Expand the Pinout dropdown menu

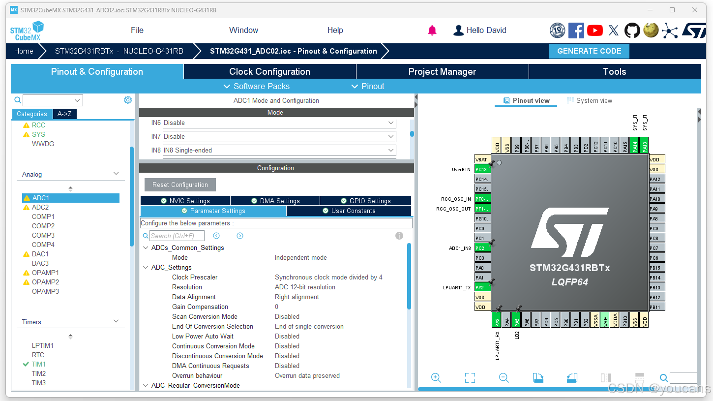[x=368, y=86]
